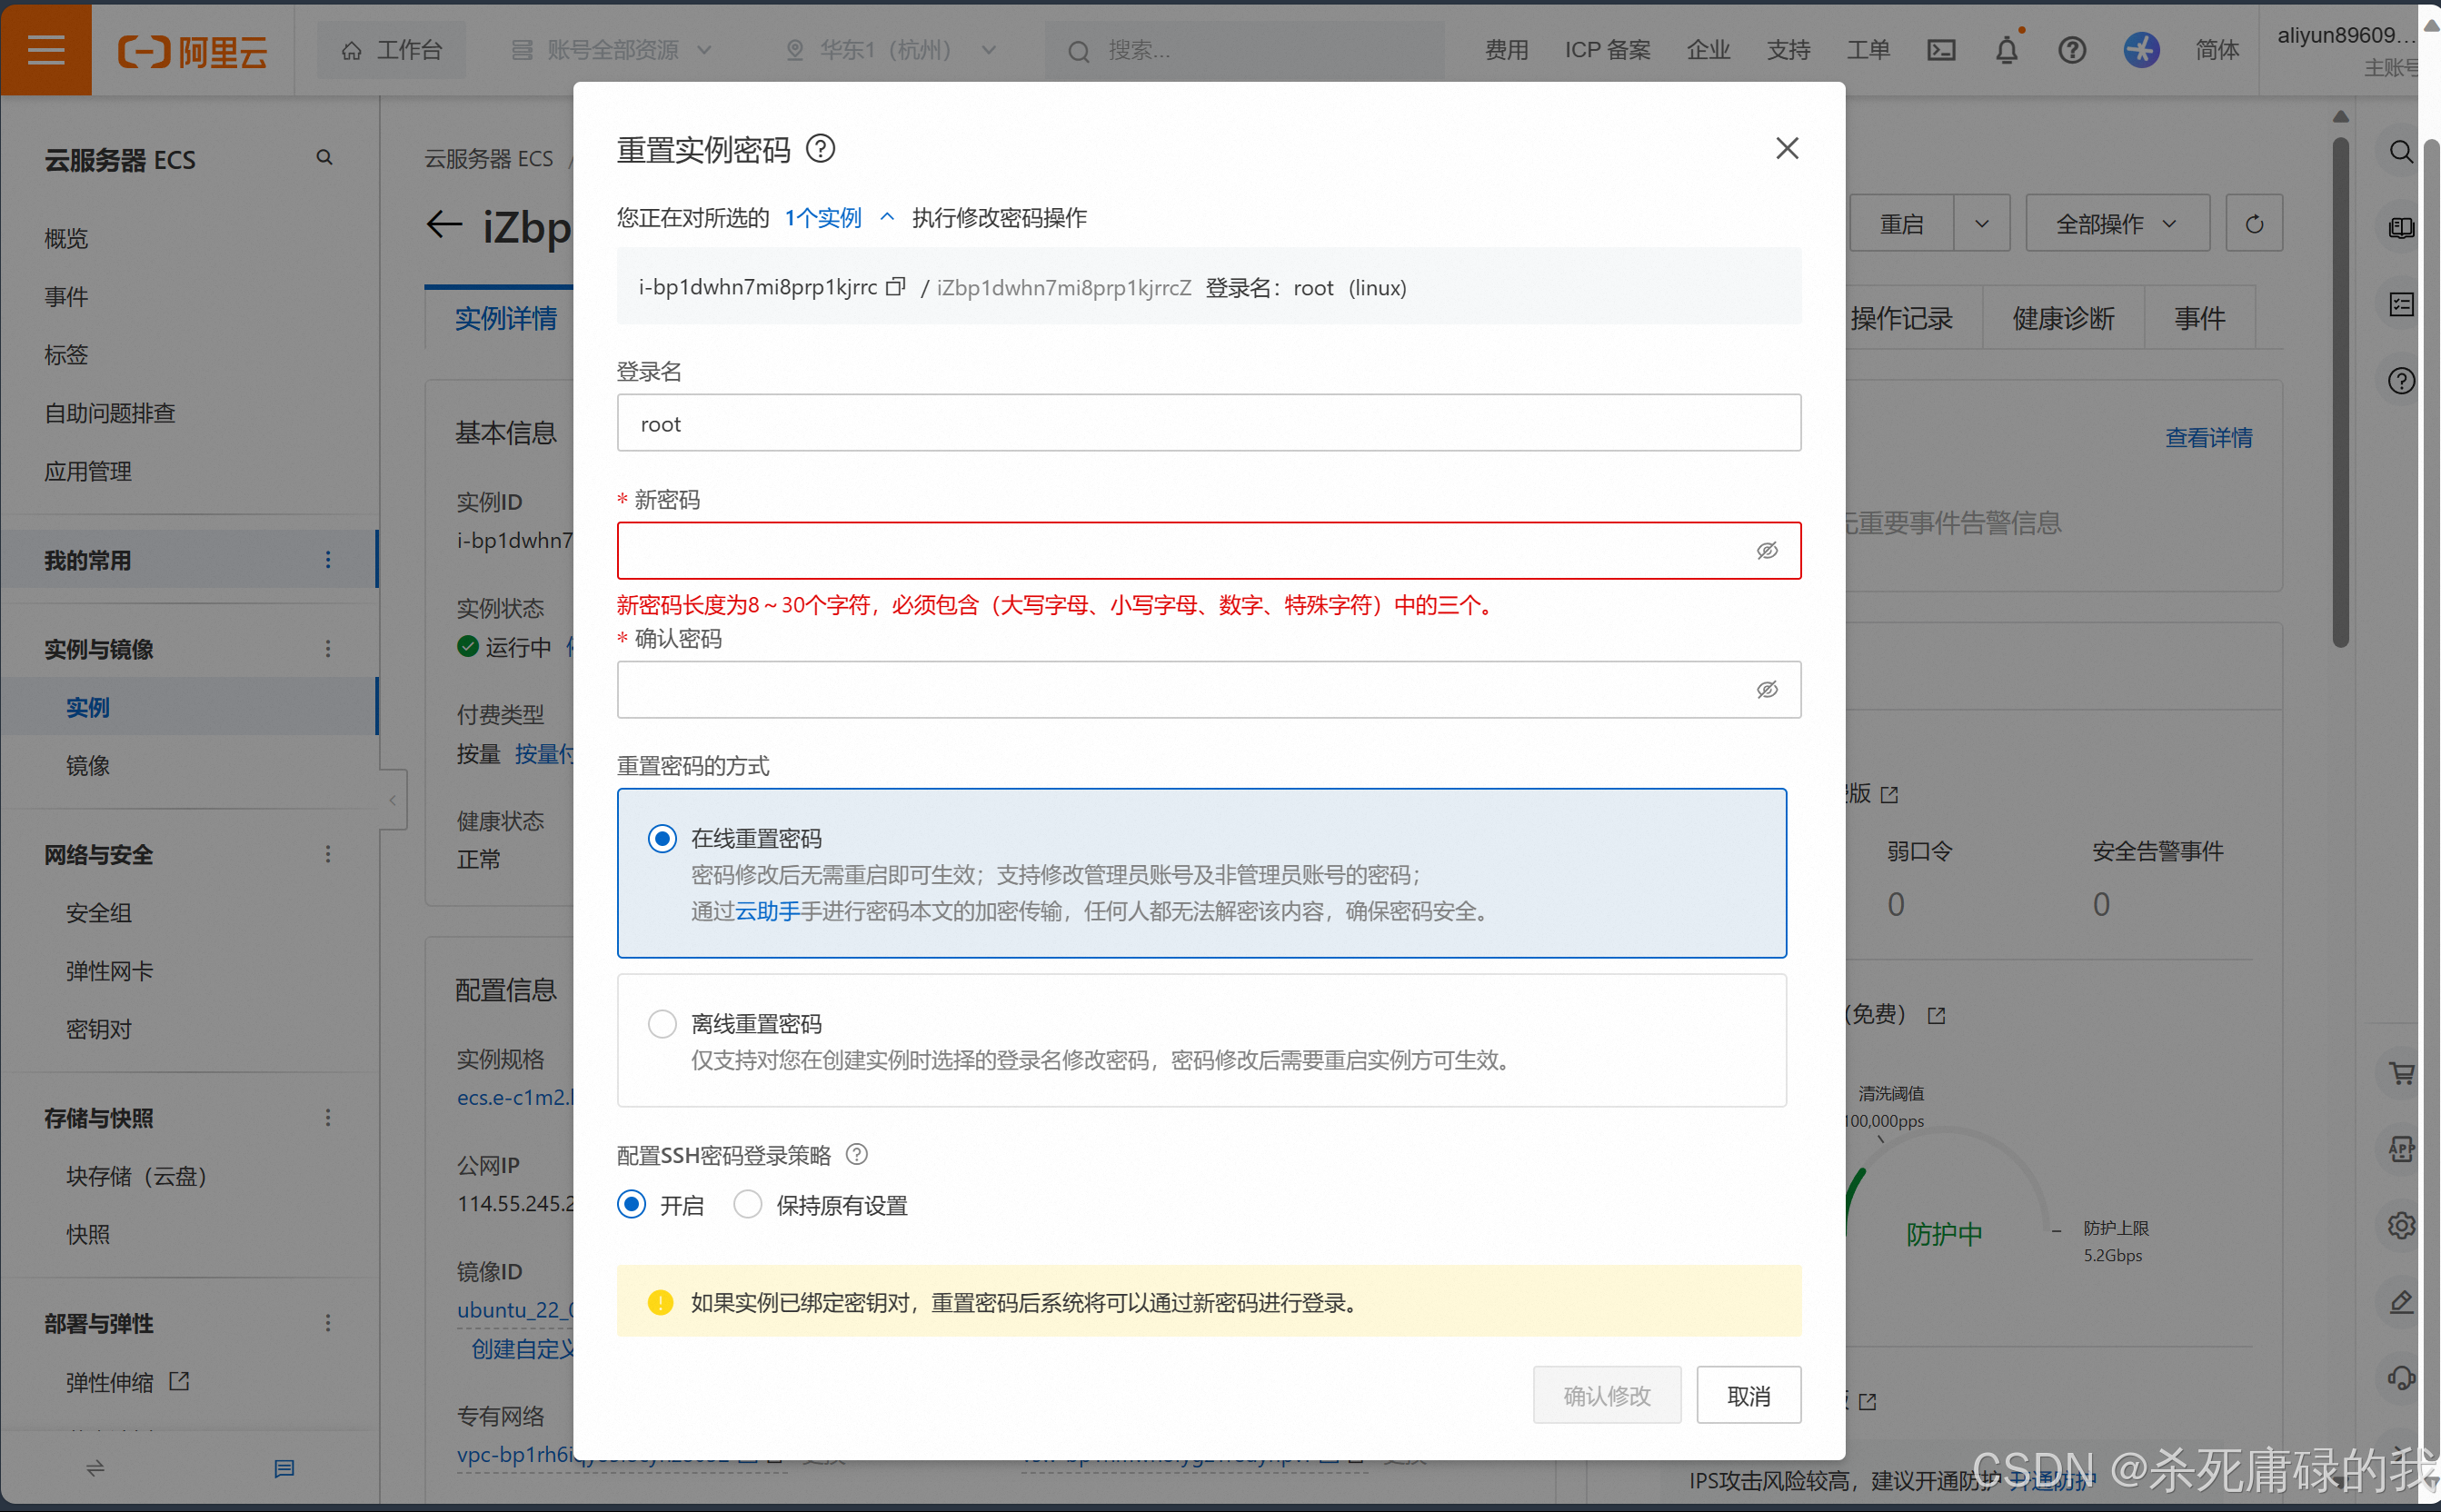Close the reset password dialog

(x=1787, y=148)
